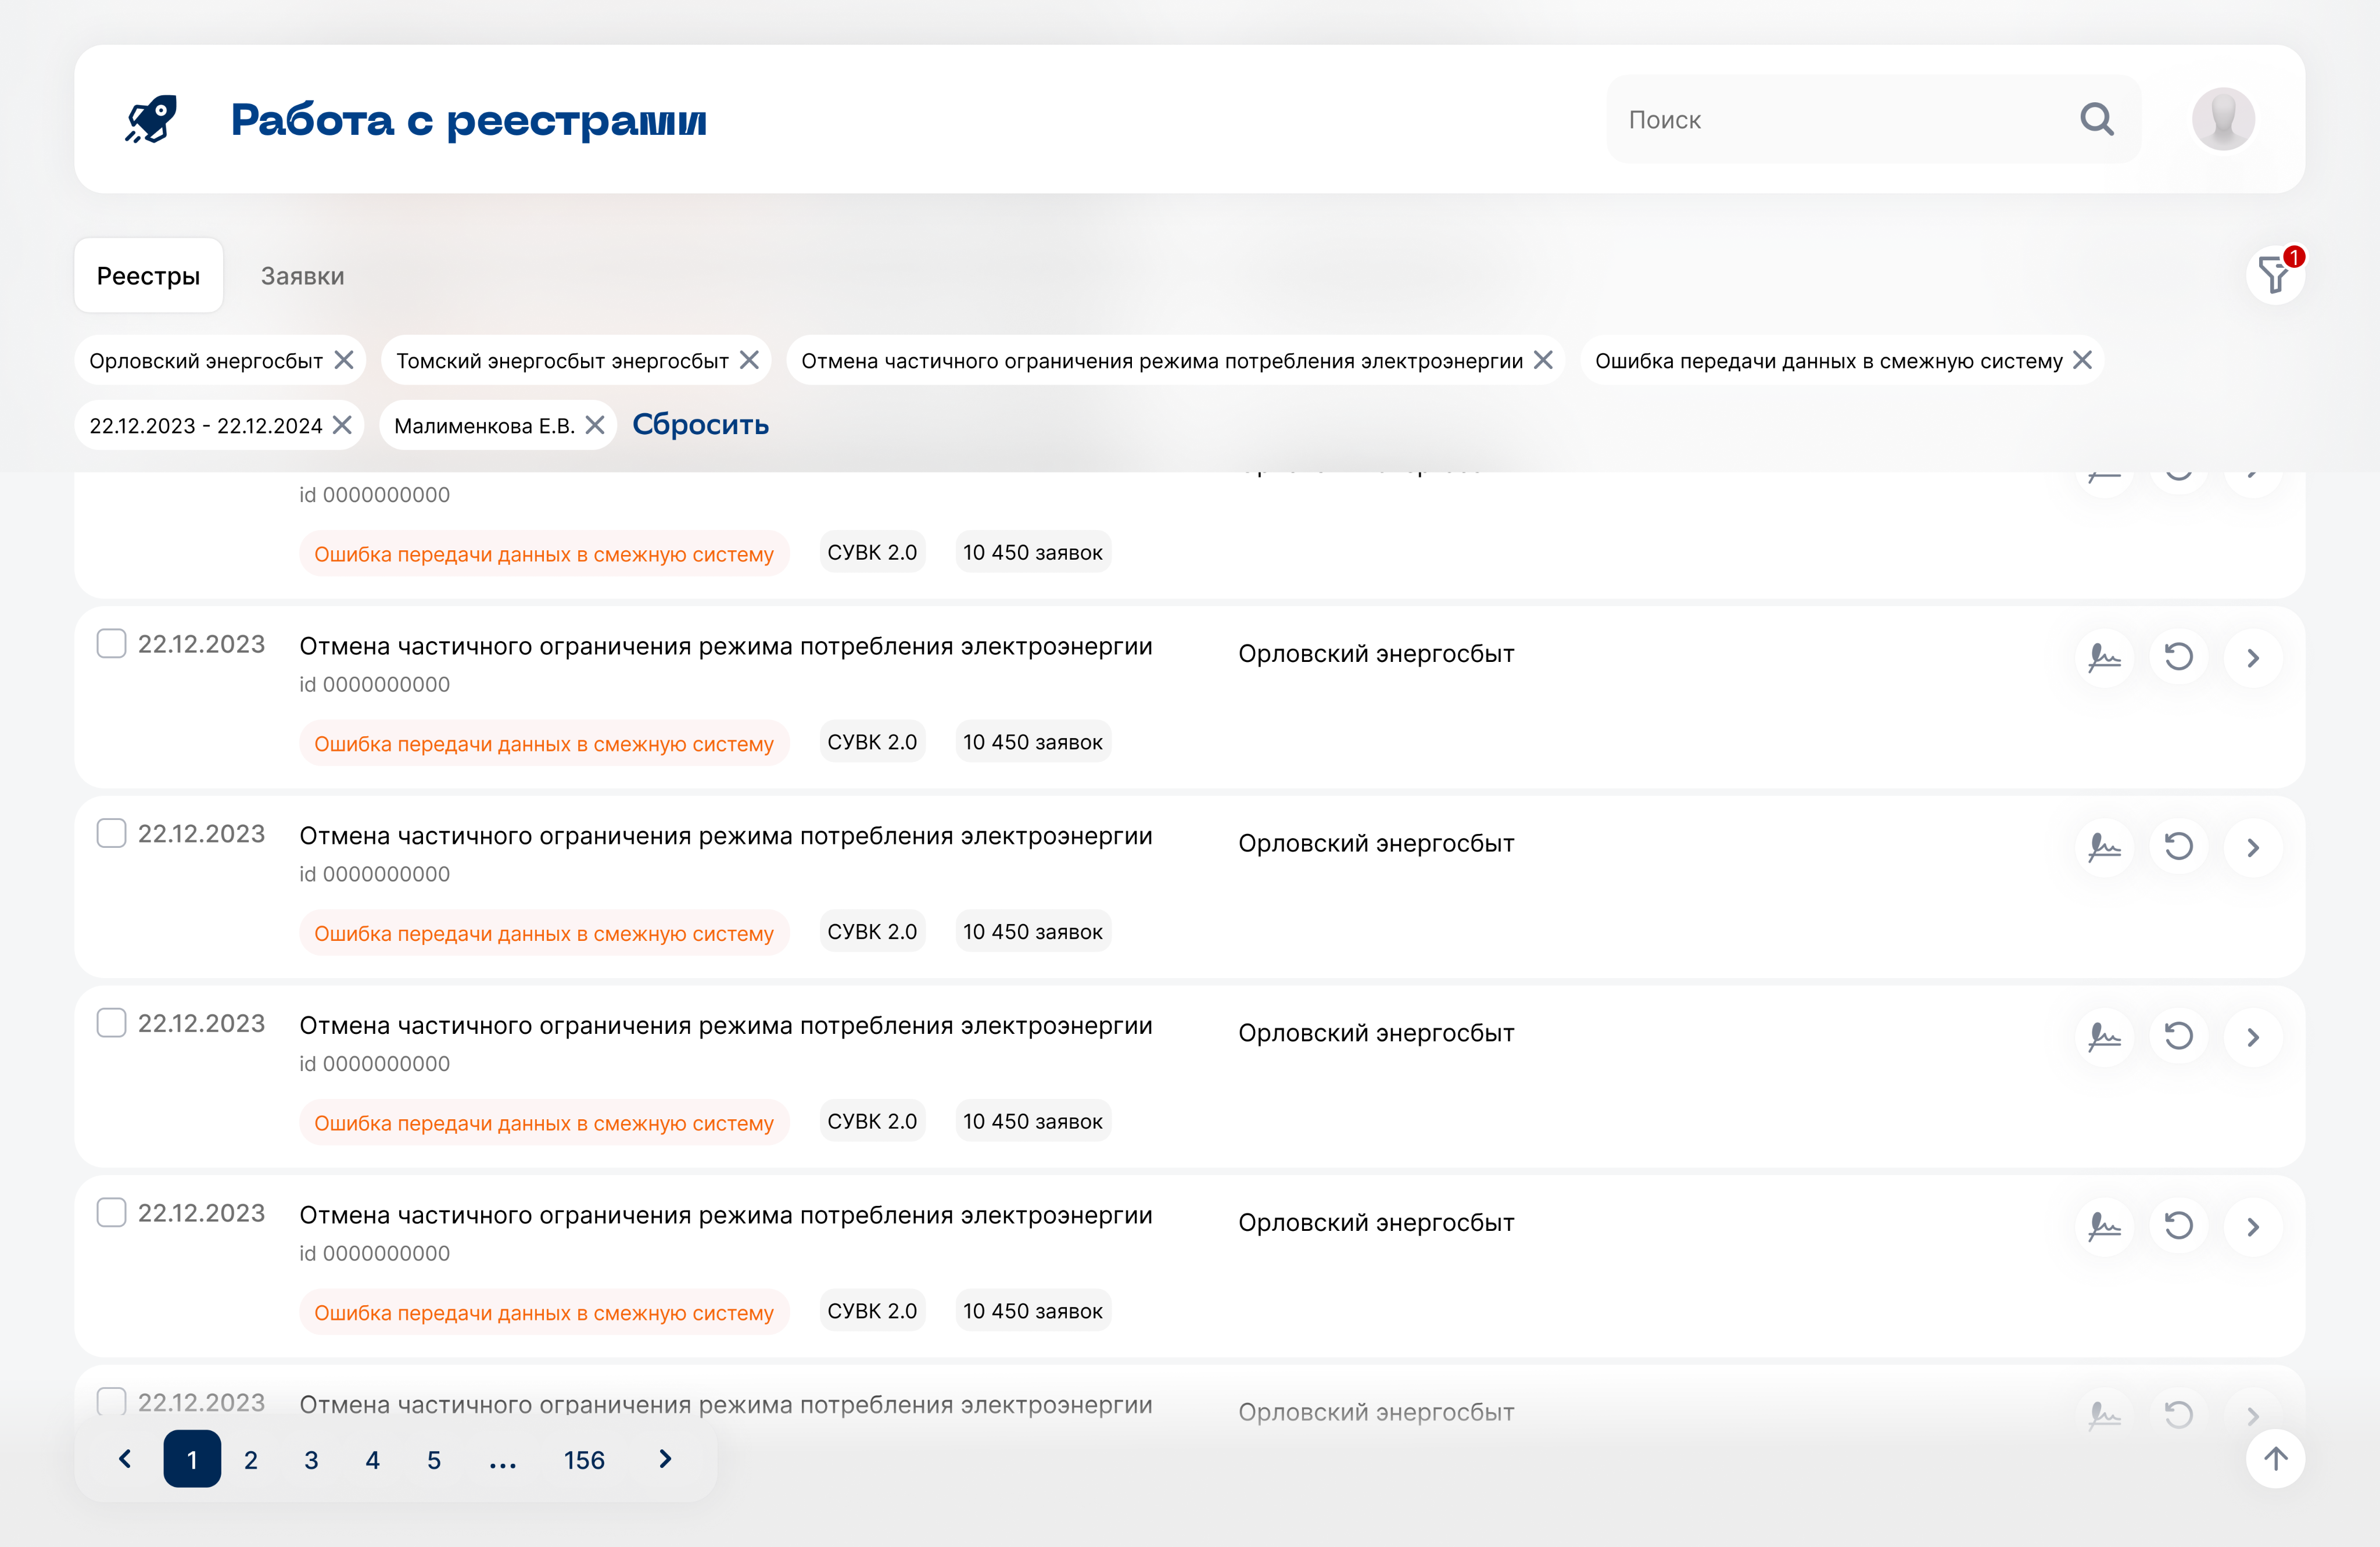Viewport: 2380px width, 1547px height.
Task: Click sign icon in first full row
Action: coord(2104,657)
